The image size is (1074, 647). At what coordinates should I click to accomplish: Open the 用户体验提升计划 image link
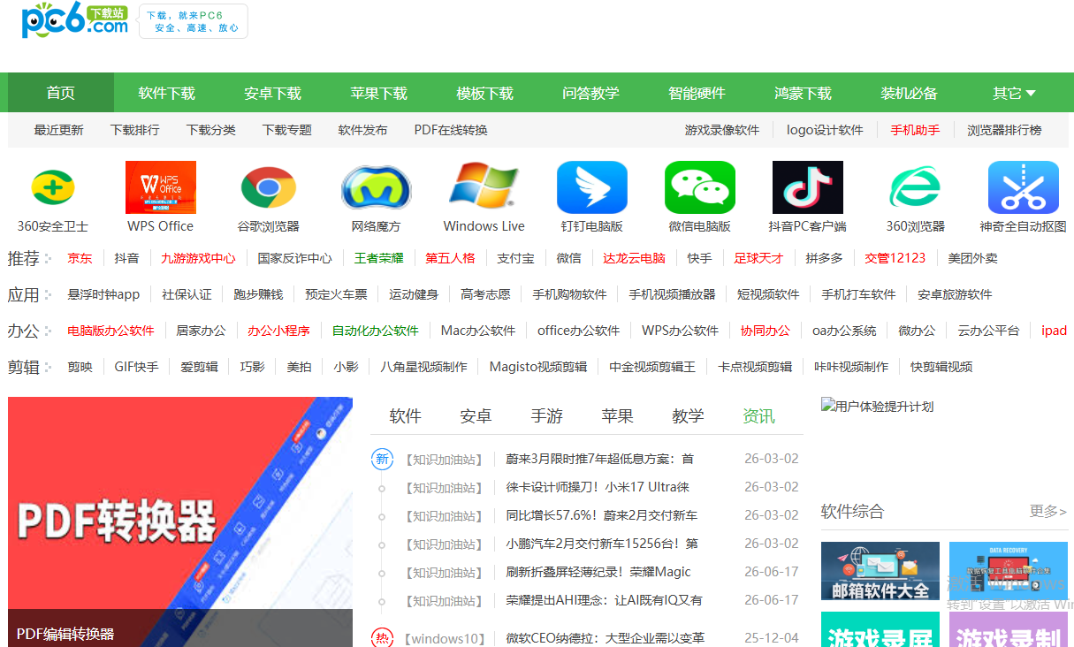point(878,407)
